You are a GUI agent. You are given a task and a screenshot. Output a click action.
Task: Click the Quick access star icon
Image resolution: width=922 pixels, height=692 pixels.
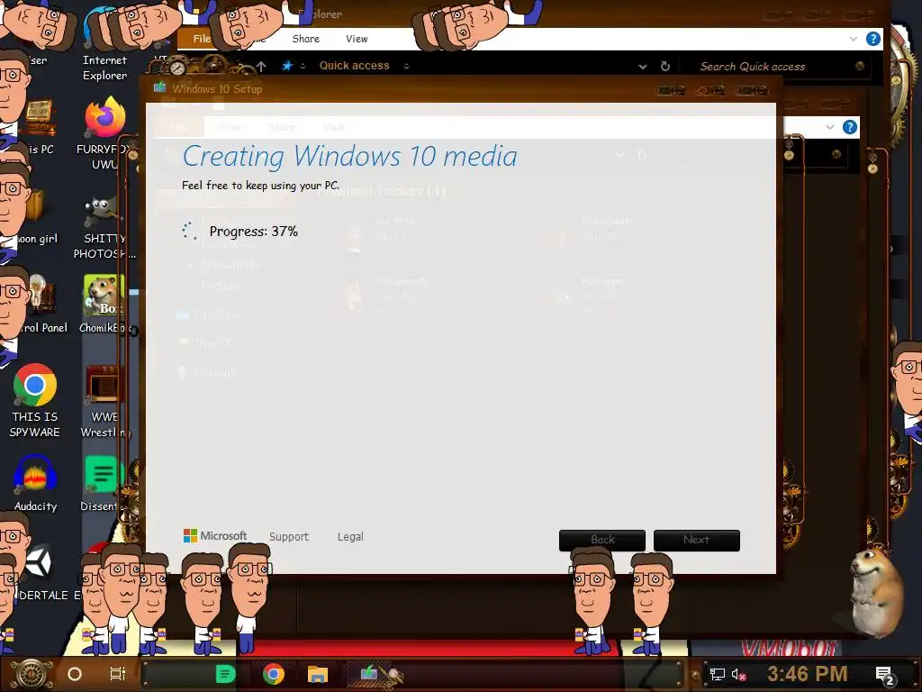(x=287, y=66)
